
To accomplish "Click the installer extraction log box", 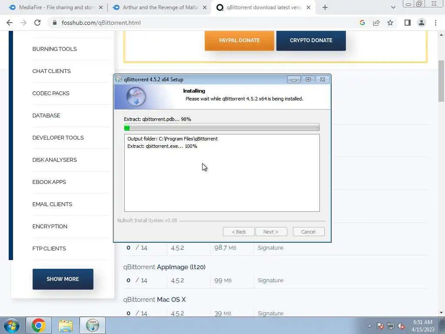I will [222, 173].
